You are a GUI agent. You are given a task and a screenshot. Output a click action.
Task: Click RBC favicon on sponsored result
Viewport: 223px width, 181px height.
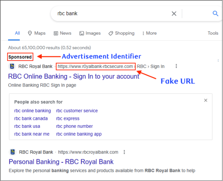pos(12,66)
